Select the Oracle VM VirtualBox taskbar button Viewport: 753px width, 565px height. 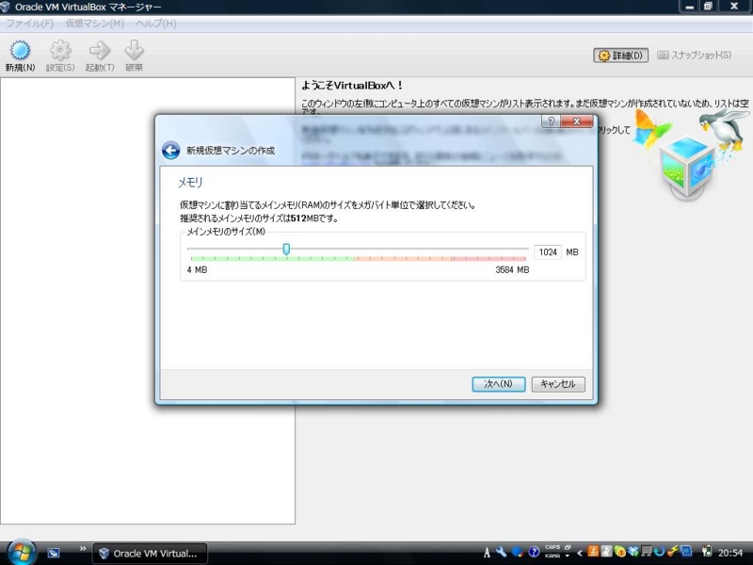150,554
